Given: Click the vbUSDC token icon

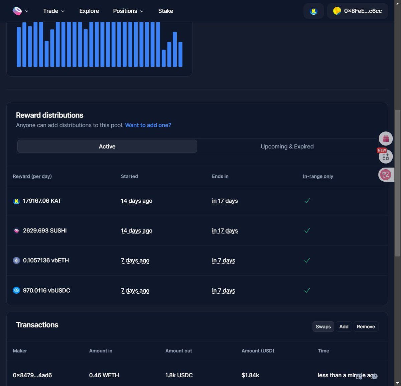Looking at the screenshot, I should pos(16,290).
